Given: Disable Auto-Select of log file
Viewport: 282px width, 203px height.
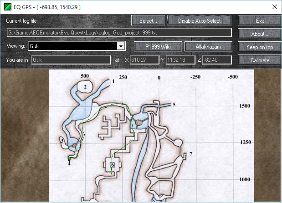Looking at the screenshot, I should (x=199, y=20).
